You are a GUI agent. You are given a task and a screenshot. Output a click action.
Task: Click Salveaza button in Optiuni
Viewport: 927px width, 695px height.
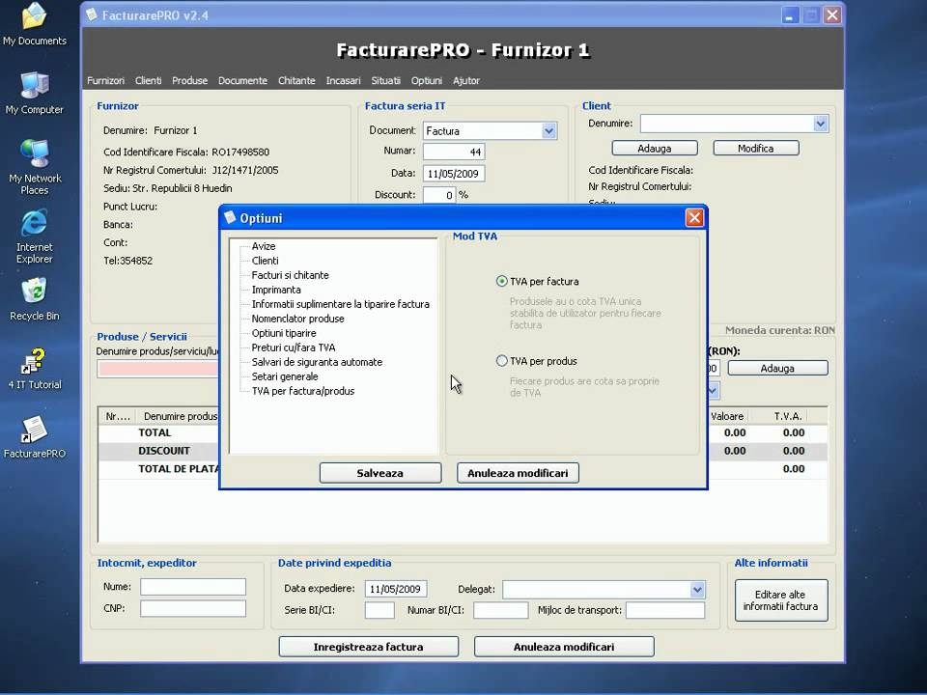point(380,473)
